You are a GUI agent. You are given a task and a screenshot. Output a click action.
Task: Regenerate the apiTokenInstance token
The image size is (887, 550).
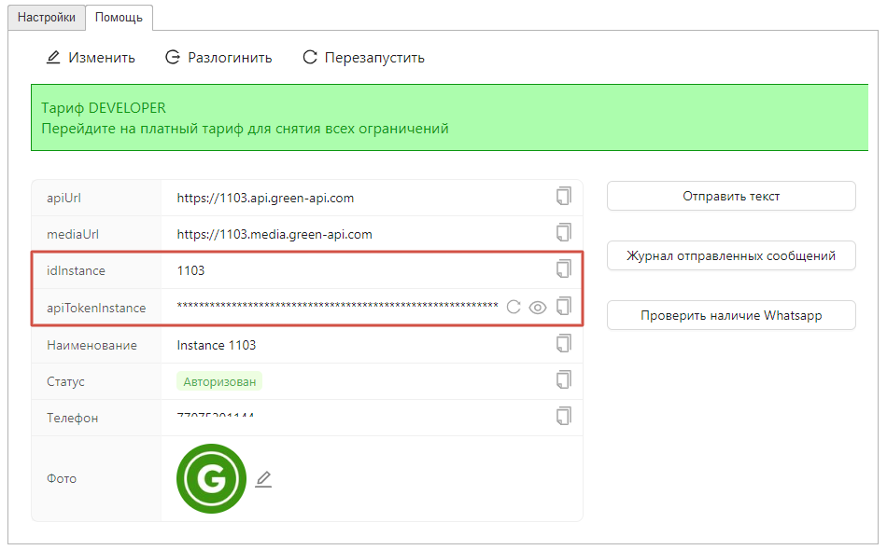tap(513, 307)
